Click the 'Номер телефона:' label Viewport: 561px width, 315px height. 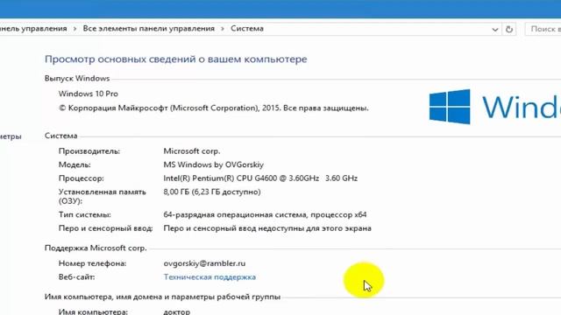tap(92, 263)
